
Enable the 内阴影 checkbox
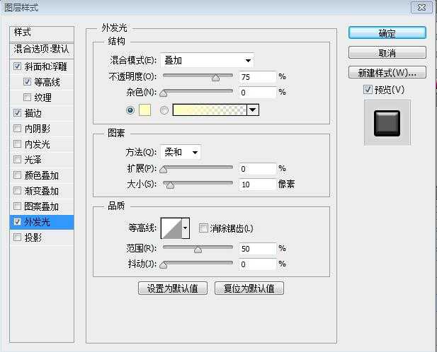tap(17, 129)
